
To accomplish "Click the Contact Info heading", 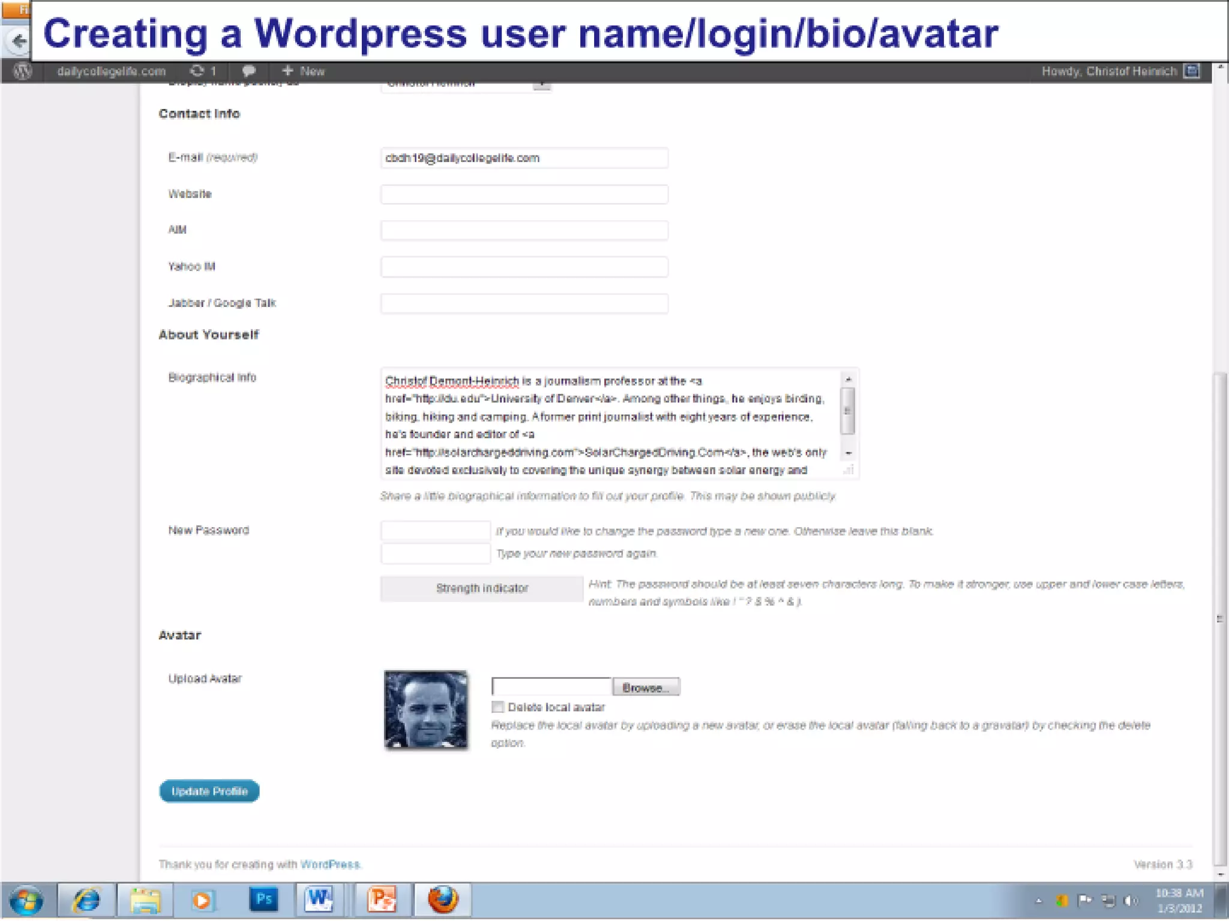I will (199, 114).
